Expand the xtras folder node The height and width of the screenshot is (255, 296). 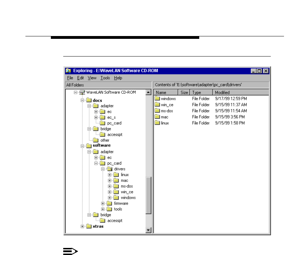[82, 226]
